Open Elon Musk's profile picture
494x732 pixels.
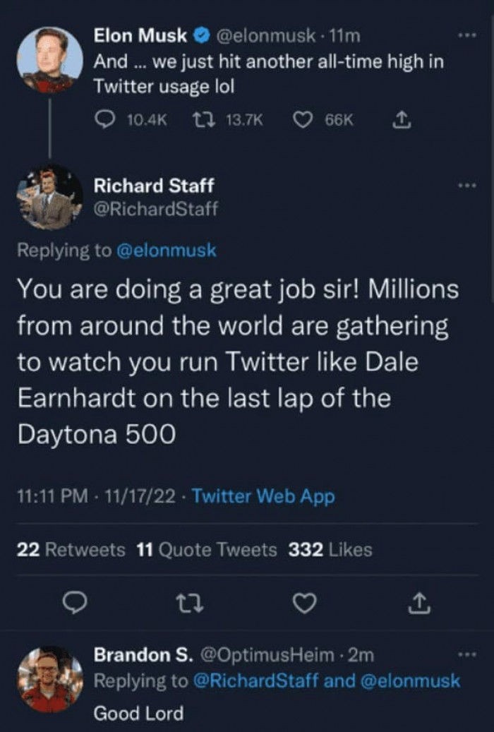click(x=49, y=60)
